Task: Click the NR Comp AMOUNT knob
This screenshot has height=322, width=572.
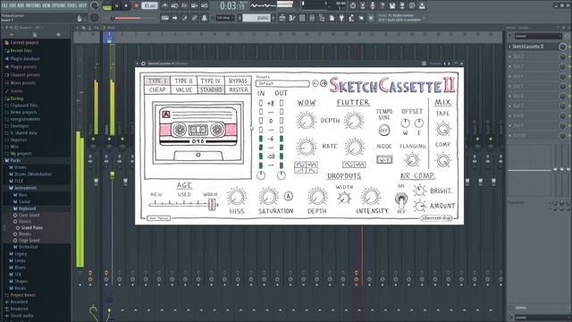Action: 419,206
